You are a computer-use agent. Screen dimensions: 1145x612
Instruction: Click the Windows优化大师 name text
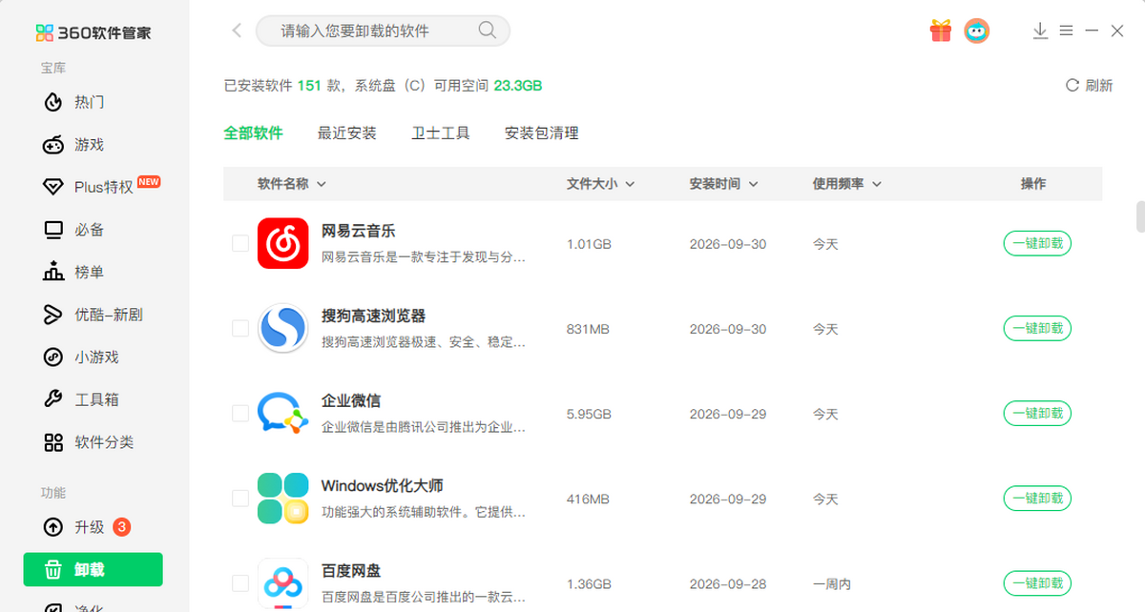382,485
